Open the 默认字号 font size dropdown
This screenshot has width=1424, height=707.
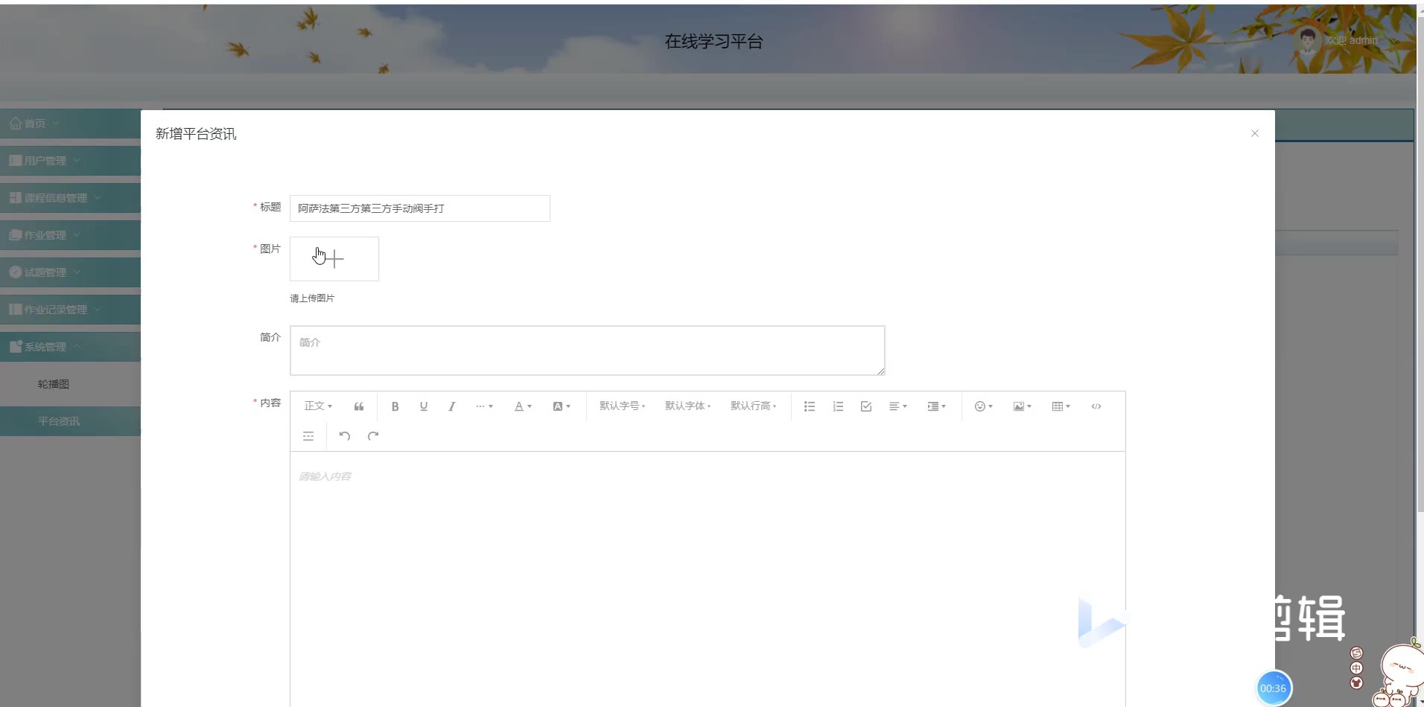pos(622,406)
